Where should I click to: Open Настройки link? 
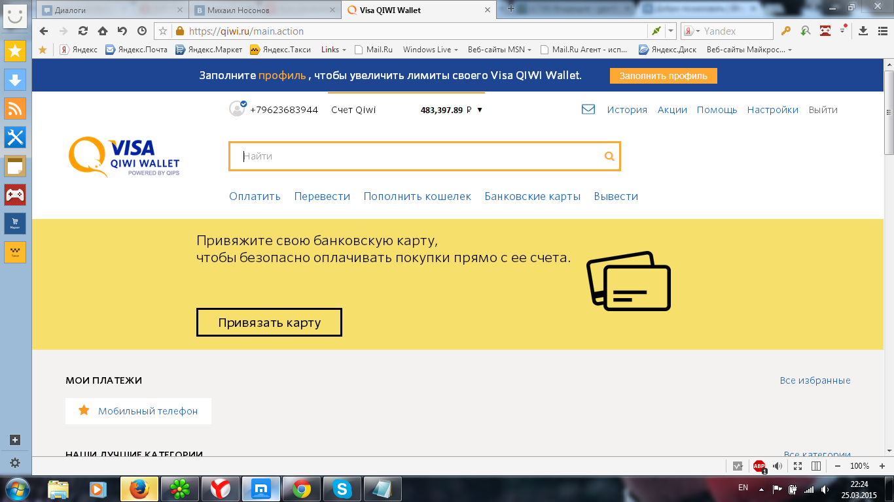click(x=773, y=110)
